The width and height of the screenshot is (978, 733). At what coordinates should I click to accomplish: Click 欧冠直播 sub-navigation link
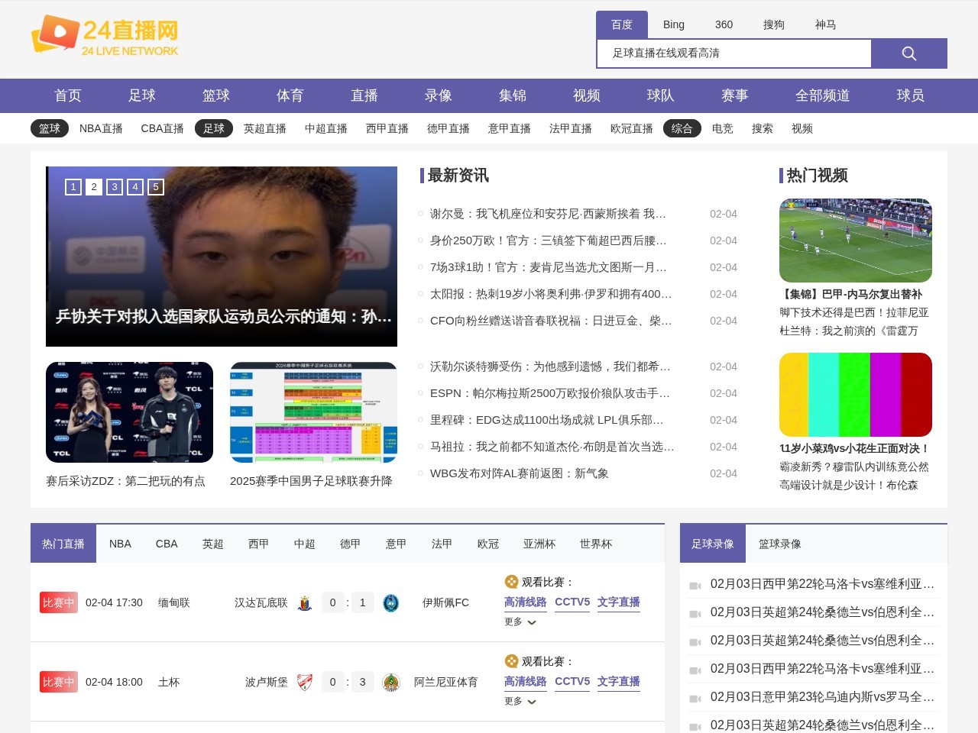pos(632,128)
